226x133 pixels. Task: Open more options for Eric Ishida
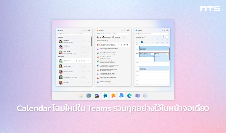(89, 83)
